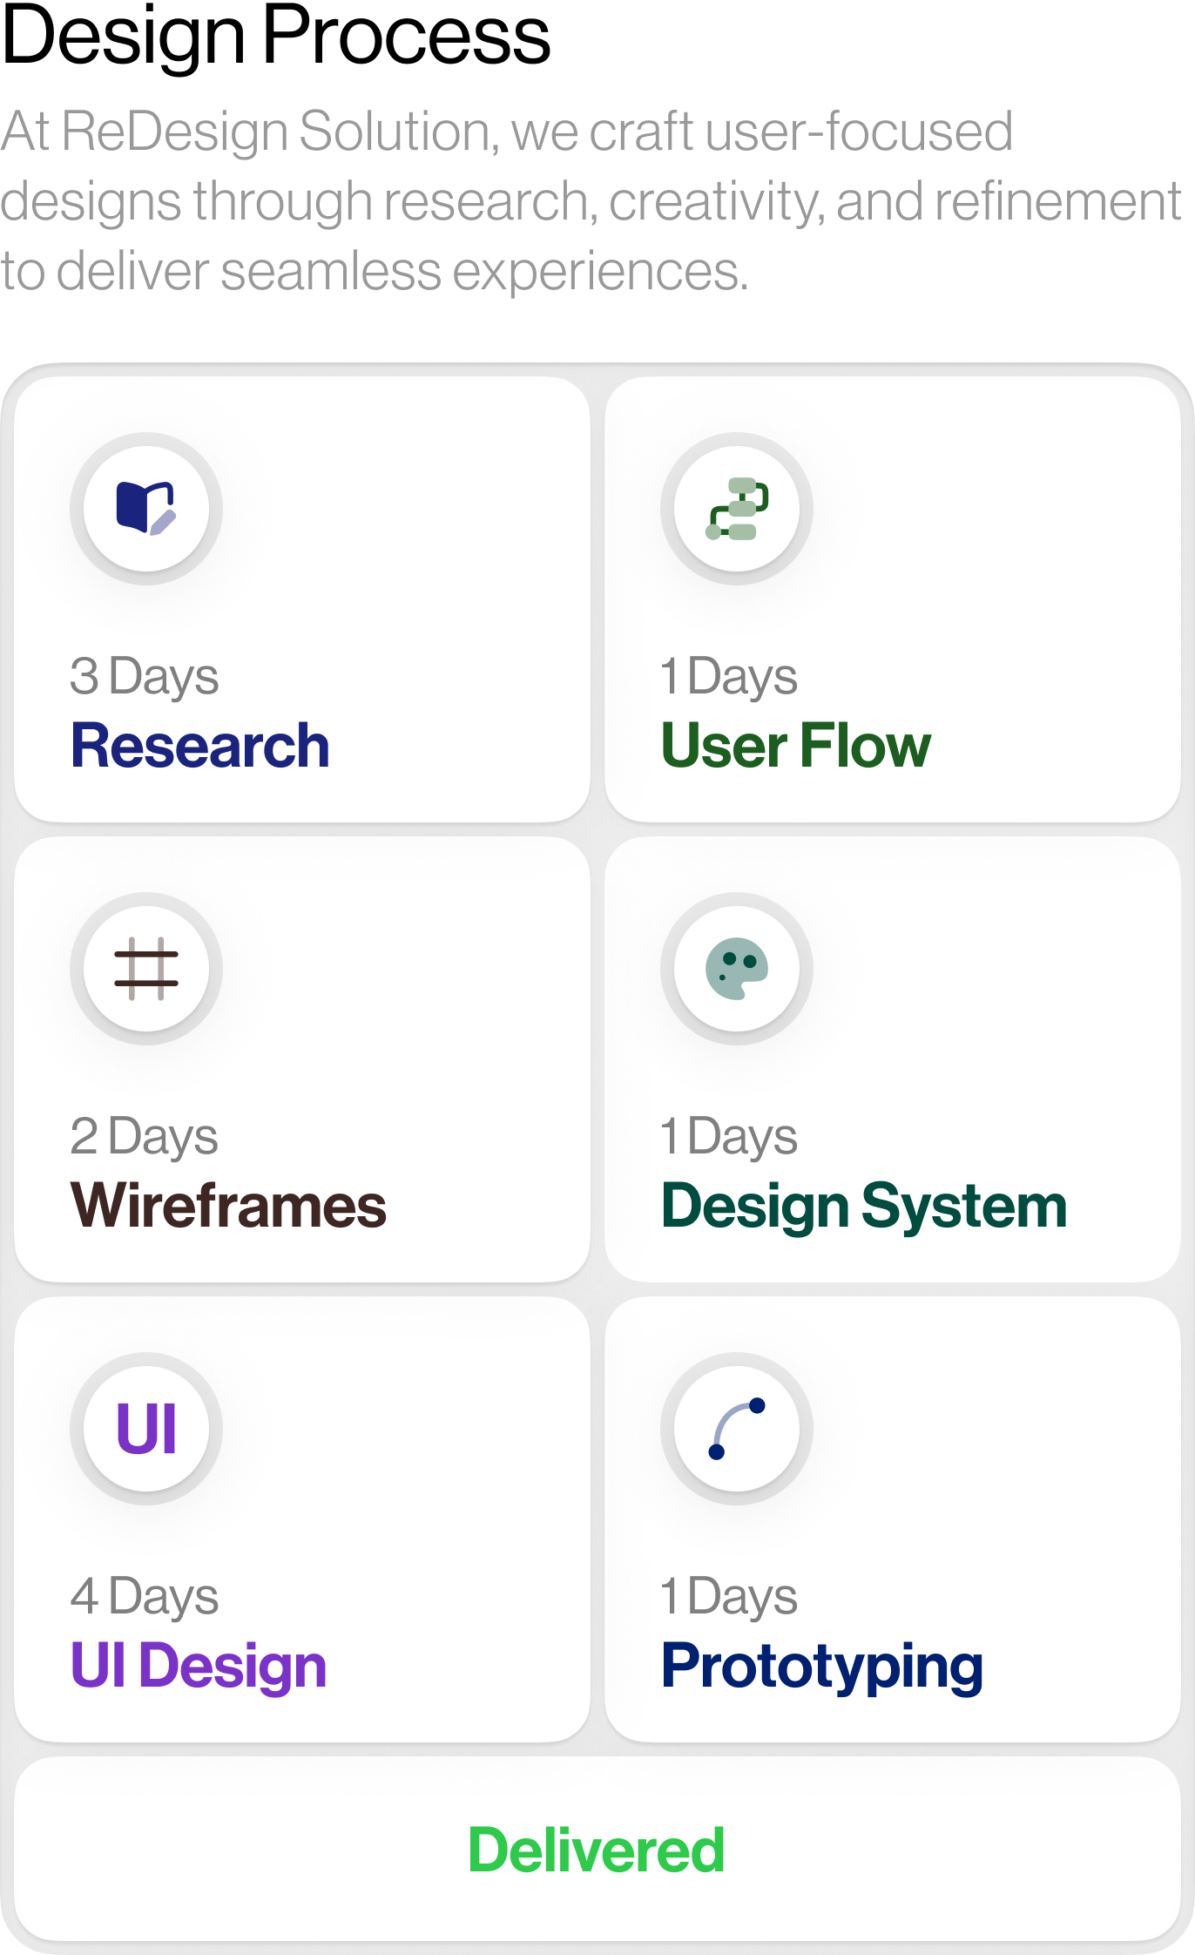This screenshot has width=1195, height=1955.
Task: Click the Design Process heading
Action: pyautogui.click(x=276, y=37)
